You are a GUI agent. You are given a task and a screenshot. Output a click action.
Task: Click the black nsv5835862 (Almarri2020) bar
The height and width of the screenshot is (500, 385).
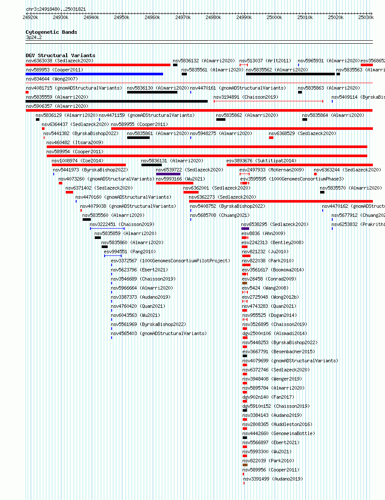click(x=221, y=119)
